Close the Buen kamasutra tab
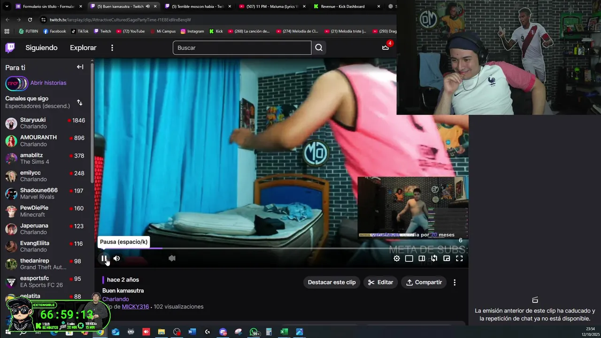The width and height of the screenshot is (601, 338). 155,7
